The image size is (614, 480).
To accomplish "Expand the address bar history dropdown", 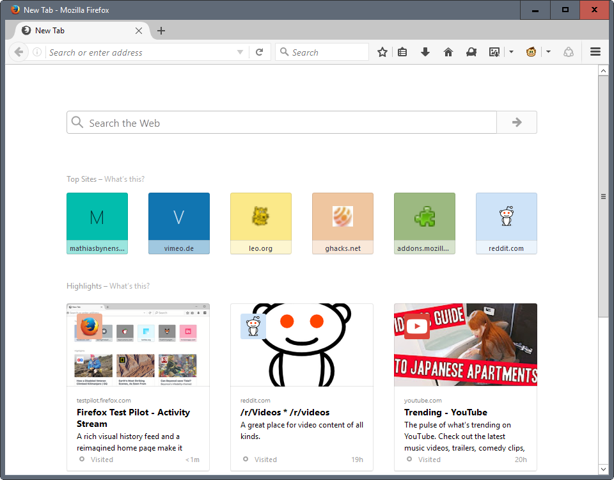I will tap(240, 52).
